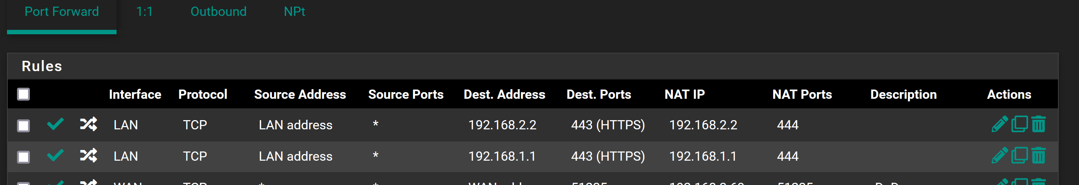
Task: Click the Description column header
Action: click(x=903, y=95)
